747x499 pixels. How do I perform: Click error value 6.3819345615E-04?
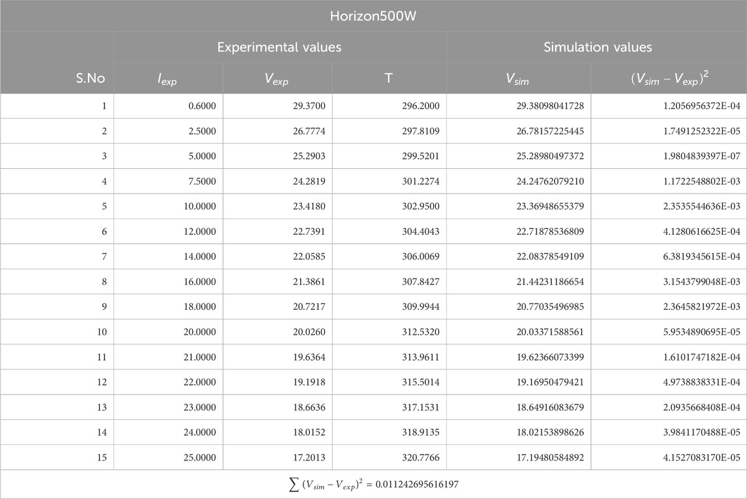tap(702, 256)
